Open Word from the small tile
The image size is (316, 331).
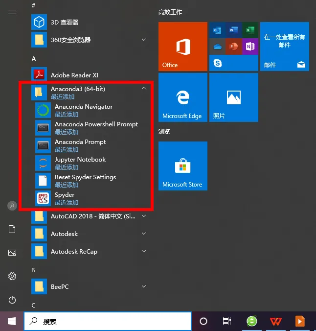tap(234, 30)
